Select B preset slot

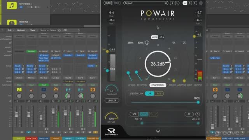(195, 3)
